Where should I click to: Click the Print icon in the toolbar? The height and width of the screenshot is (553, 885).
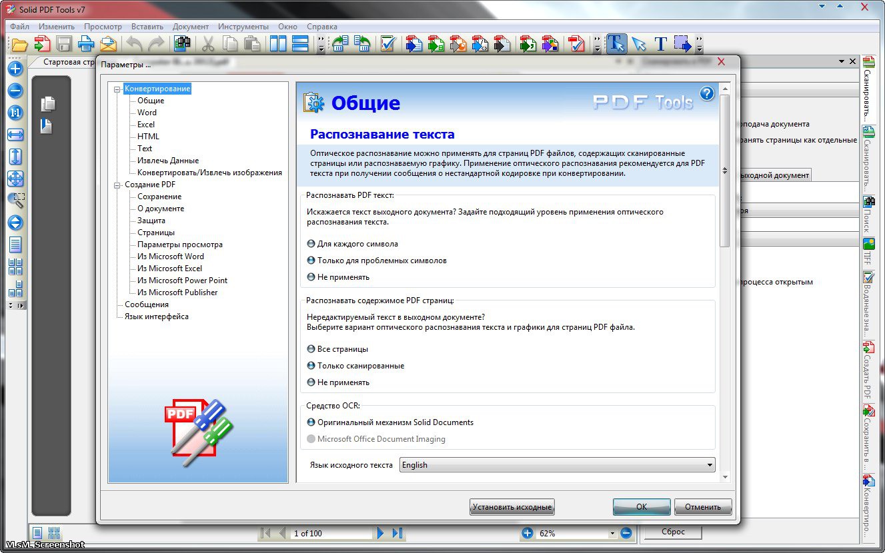(86, 44)
